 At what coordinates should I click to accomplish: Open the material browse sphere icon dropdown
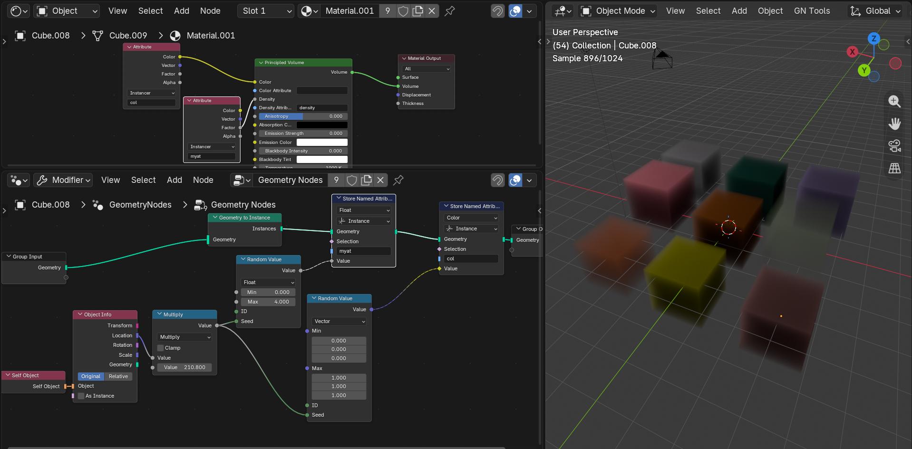click(x=309, y=11)
